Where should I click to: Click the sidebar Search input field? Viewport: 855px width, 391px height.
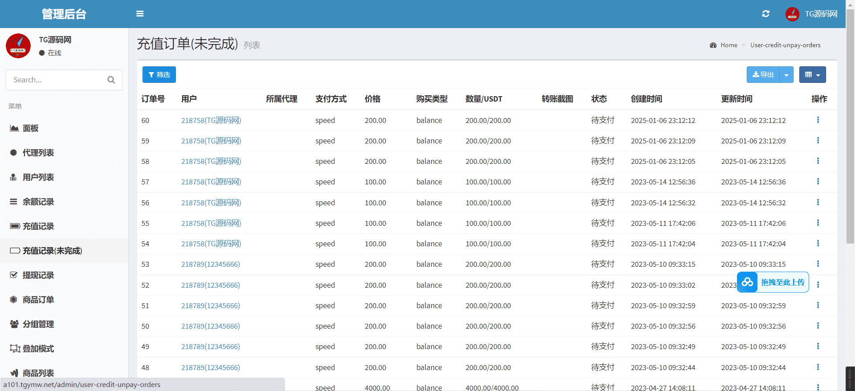tap(58, 80)
